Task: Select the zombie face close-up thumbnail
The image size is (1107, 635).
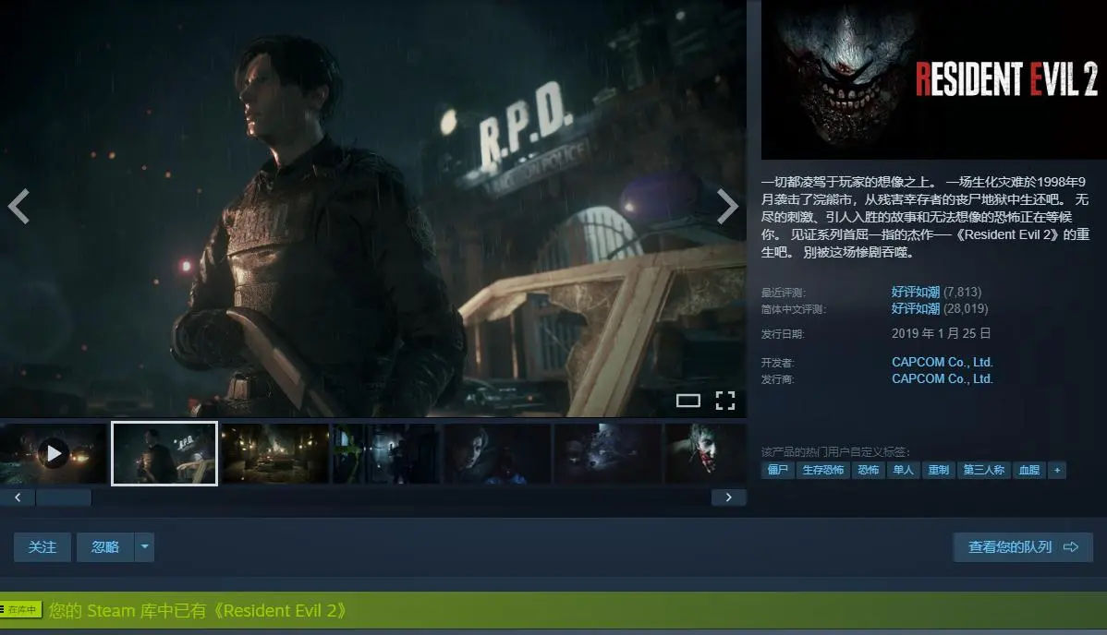Action: (704, 453)
